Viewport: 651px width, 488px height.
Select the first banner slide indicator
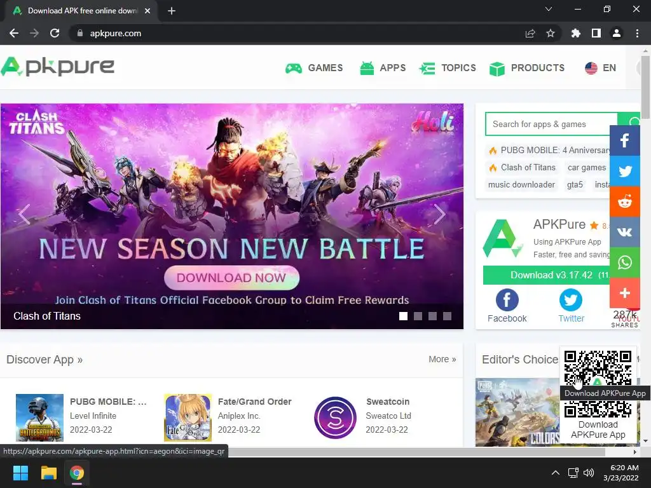point(403,316)
